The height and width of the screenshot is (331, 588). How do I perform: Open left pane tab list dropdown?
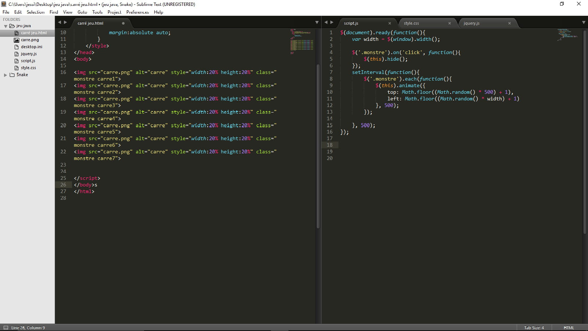(x=317, y=23)
